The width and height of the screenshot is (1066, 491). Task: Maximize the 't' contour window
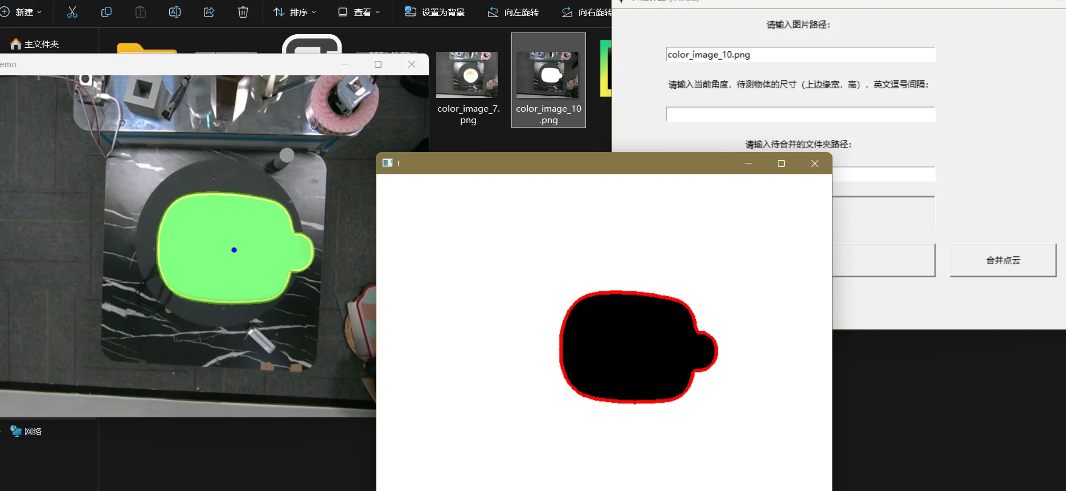tap(781, 163)
